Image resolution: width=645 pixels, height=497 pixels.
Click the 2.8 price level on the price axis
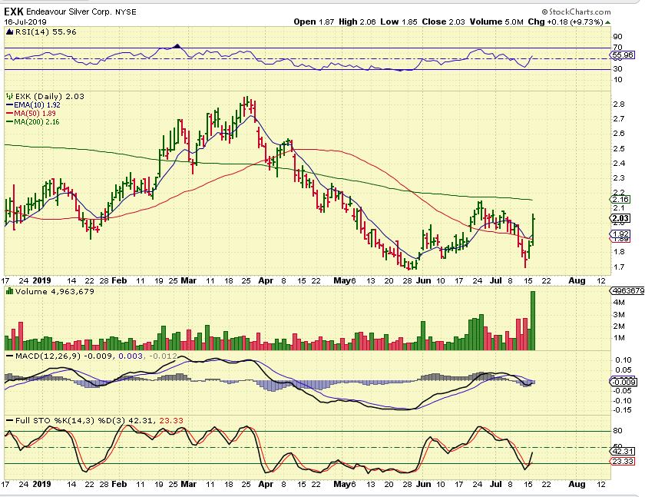click(x=619, y=104)
